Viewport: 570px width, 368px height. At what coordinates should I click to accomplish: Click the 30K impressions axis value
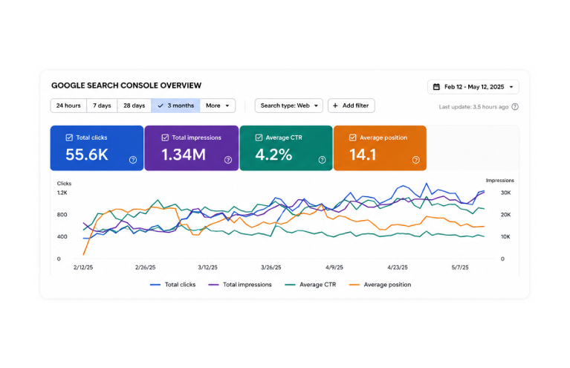pyautogui.click(x=505, y=193)
